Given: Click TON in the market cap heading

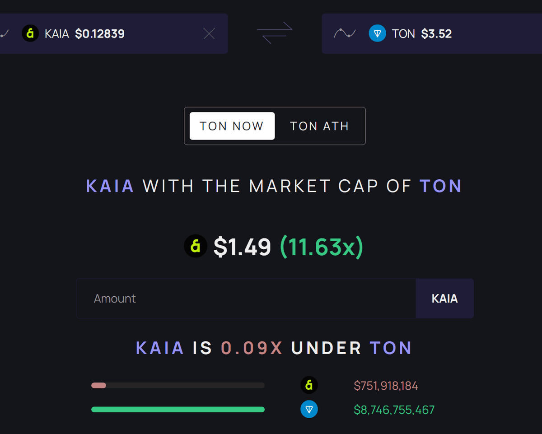Looking at the screenshot, I should click(440, 186).
